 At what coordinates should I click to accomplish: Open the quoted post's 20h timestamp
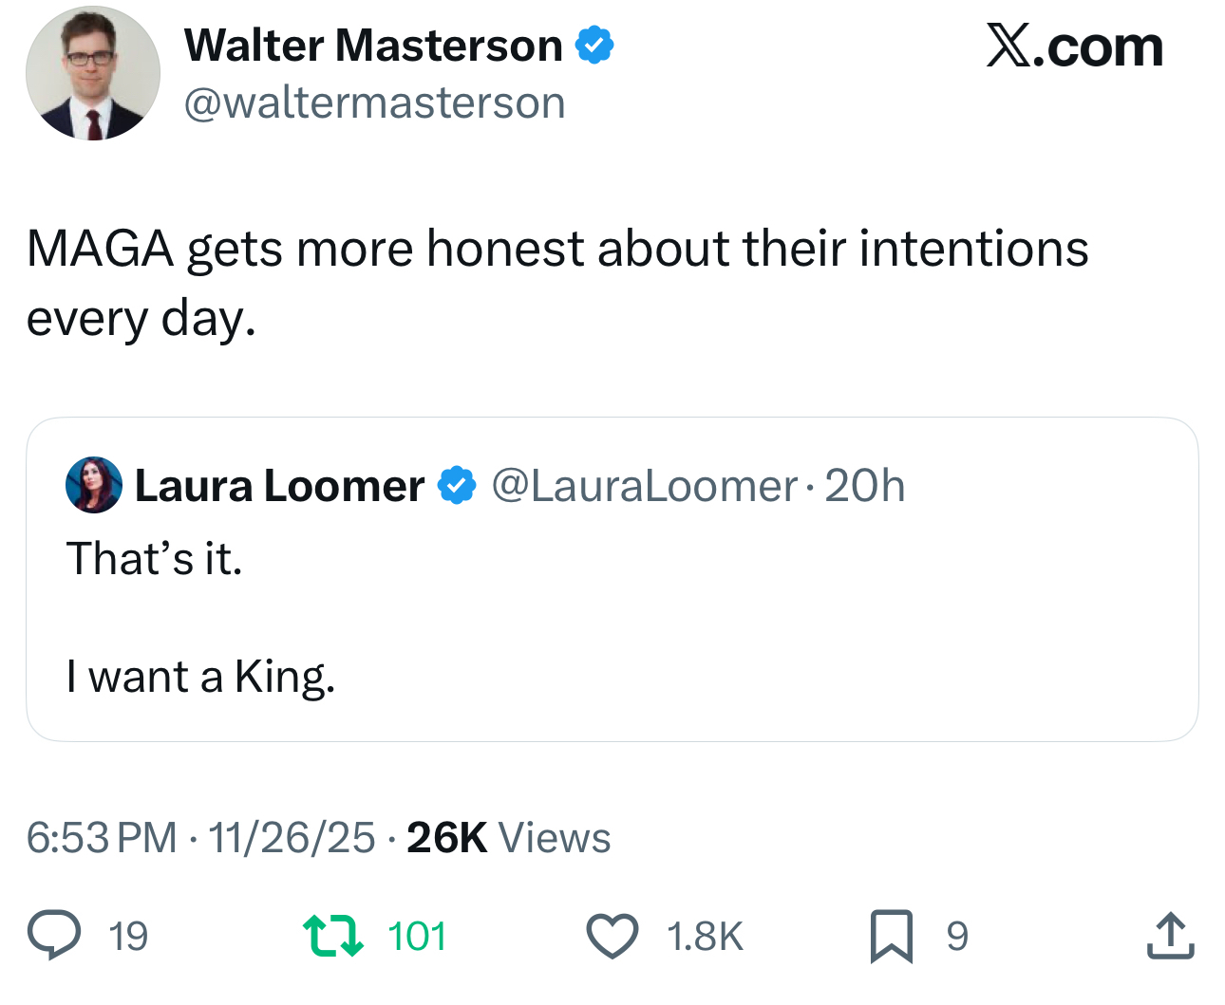click(x=864, y=486)
